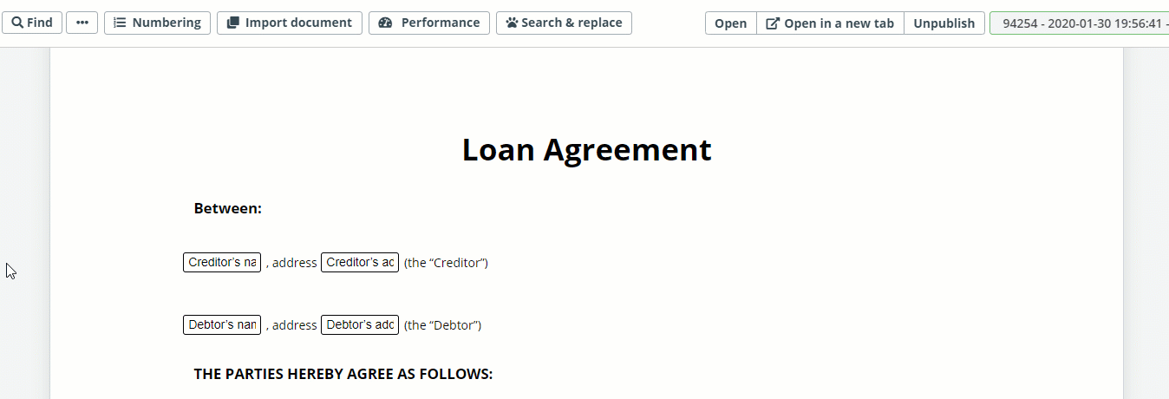
Task: Focus the Creditor's name field
Action: 222,262
